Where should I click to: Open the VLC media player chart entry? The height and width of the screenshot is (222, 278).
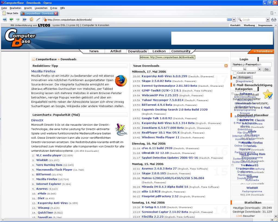click(x=49, y=155)
